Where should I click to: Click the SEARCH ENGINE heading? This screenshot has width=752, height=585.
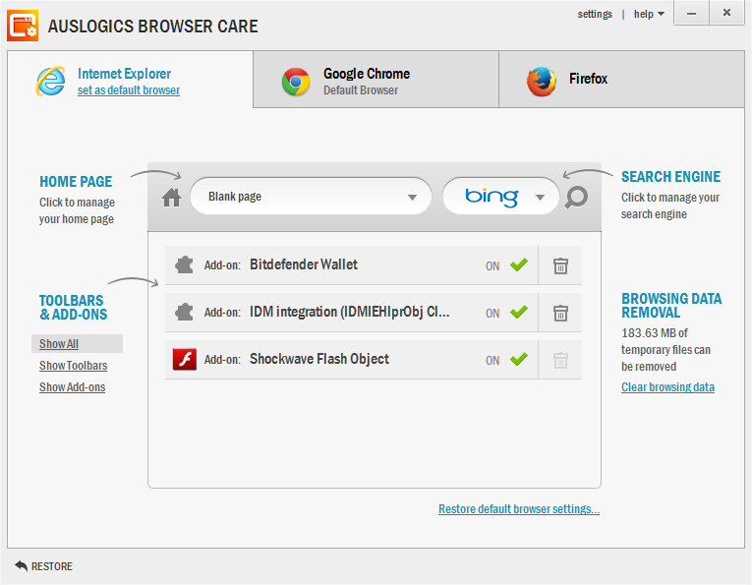click(671, 176)
